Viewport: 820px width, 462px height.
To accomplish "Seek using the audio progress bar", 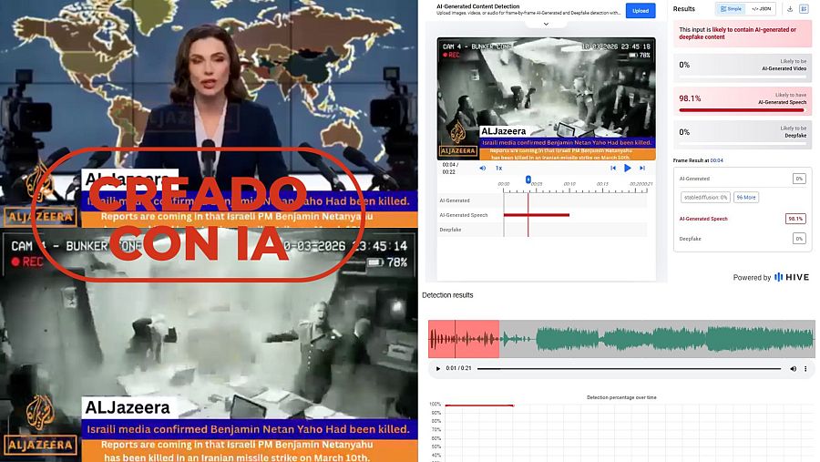I will [629, 368].
